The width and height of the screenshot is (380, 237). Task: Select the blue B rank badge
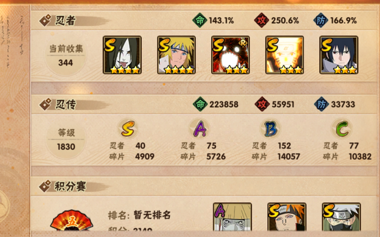pos(270,129)
